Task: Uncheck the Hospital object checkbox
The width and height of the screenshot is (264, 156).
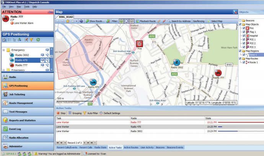Action: point(244,36)
